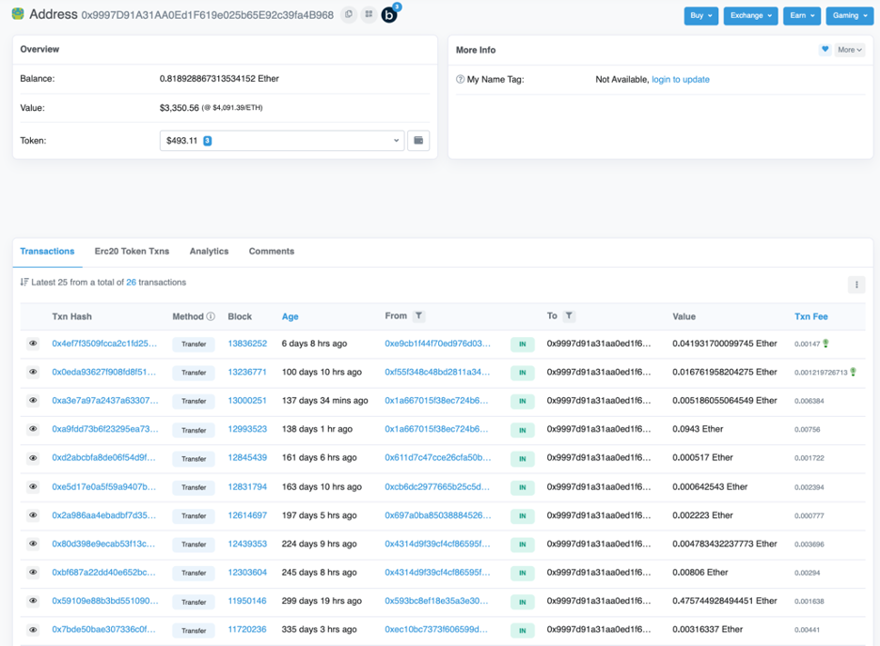Screen dimensions: 880x646
Task: Open block 13836252
Action: pyautogui.click(x=247, y=344)
